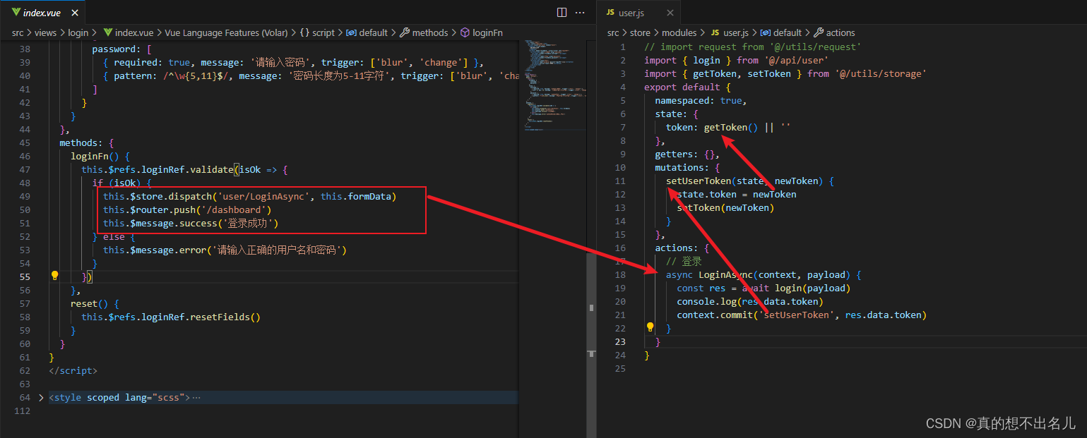Click "import { getToken, setToken }" line
1087x438 pixels.
coord(785,73)
